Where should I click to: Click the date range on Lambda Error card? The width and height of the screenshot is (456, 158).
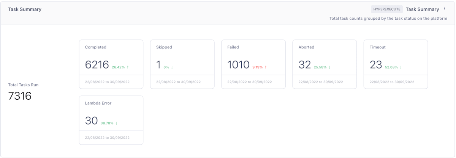click(107, 138)
